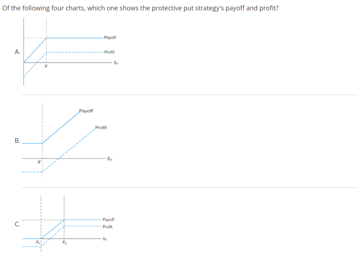Screen dimensions: 358x261
Task: Click the S_T axis label in chart C
Action: pos(105,239)
